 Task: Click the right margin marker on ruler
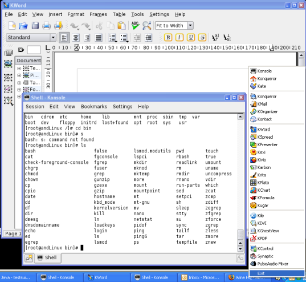272,47
